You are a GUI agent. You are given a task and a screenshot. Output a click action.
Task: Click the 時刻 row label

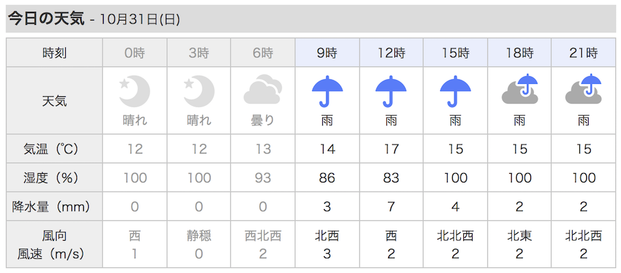(55, 53)
